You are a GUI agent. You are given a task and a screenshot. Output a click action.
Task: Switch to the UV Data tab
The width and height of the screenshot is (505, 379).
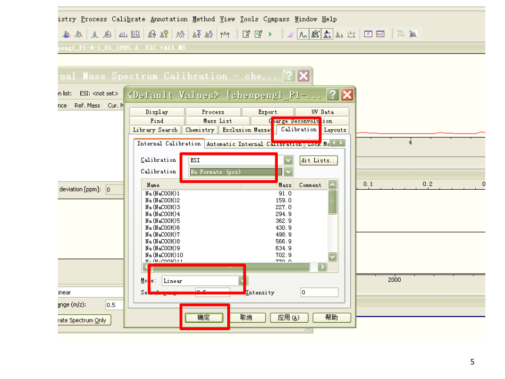pos(323,112)
